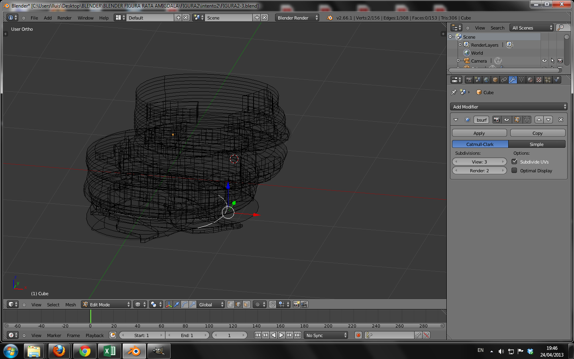This screenshot has height=359, width=574.
Task: Toggle the Subdivide UVs checkbox
Action: click(514, 162)
